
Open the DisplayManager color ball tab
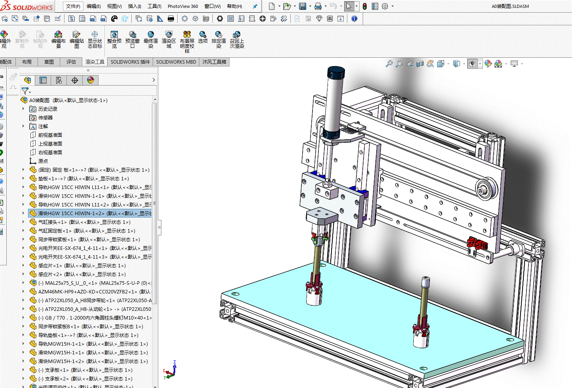coord(91,80)
